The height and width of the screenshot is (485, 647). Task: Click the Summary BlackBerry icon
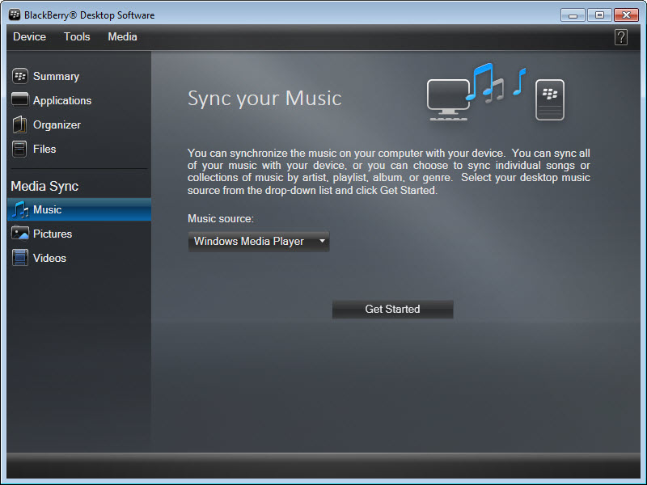click(19, 76)
